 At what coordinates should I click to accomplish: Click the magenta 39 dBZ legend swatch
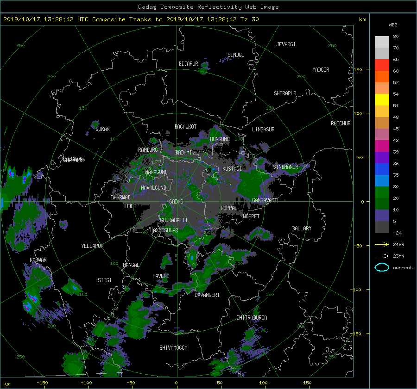coord(382,146)
